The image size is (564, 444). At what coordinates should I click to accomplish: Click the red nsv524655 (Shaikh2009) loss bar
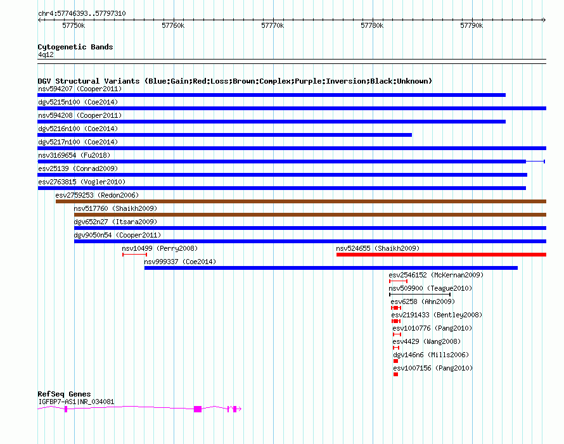coord(441,255)
